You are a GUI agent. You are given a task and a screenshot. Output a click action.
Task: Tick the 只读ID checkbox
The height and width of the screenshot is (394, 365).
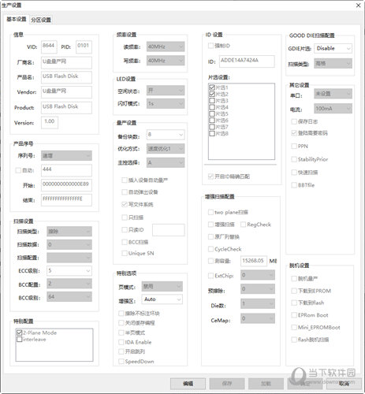pos(125,230)
